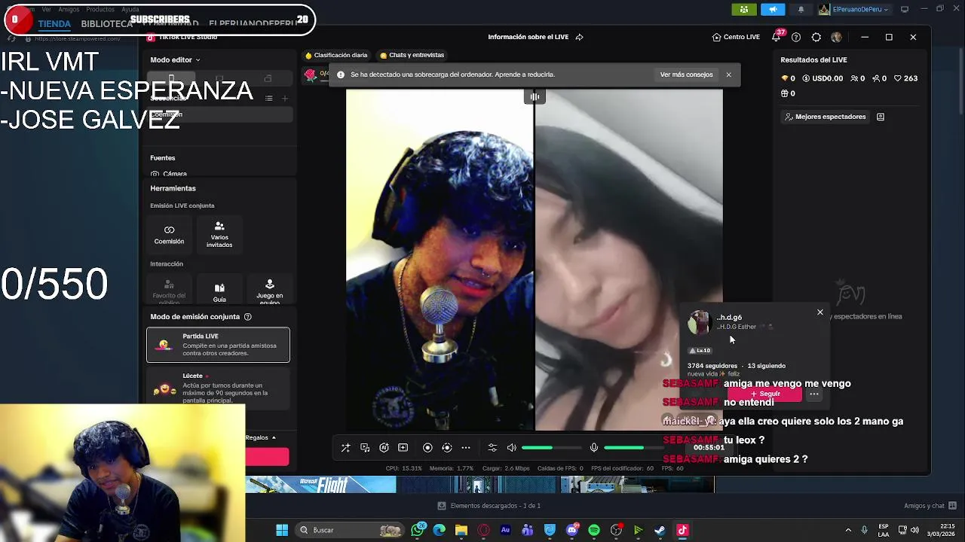Open Steam announcements megaphone button
The image size is (965, 542).
[773, 9]
